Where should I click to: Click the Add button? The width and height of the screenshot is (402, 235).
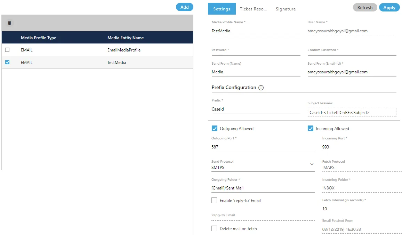point(185,7)
